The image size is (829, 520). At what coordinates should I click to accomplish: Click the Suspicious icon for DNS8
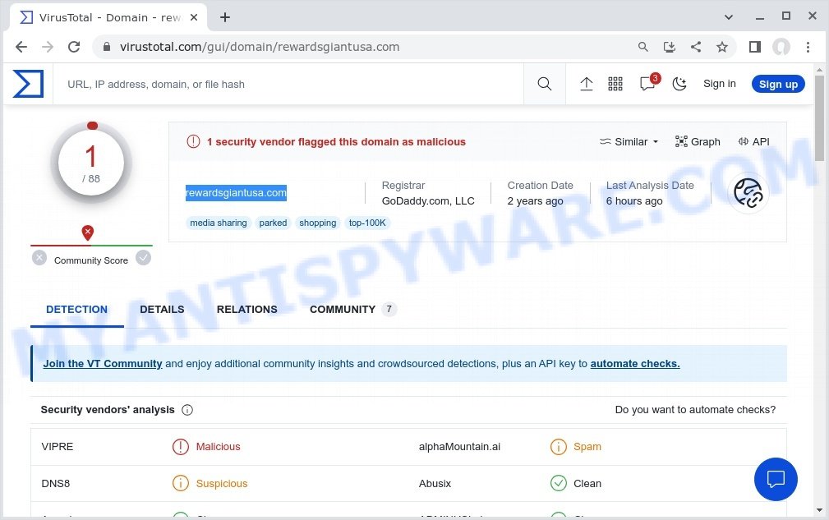[180, 483]
